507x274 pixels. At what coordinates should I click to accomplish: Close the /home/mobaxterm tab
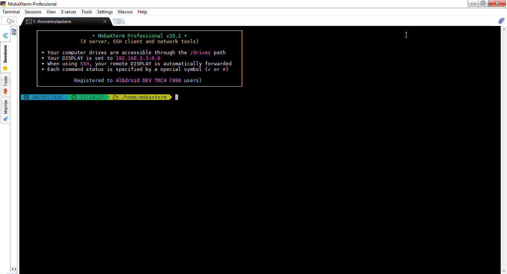pyautogui.click(x=105, y=22)
